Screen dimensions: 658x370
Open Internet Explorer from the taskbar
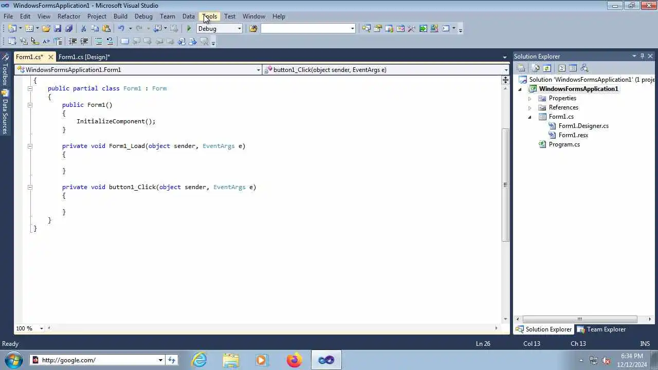[x=199, y=360]
